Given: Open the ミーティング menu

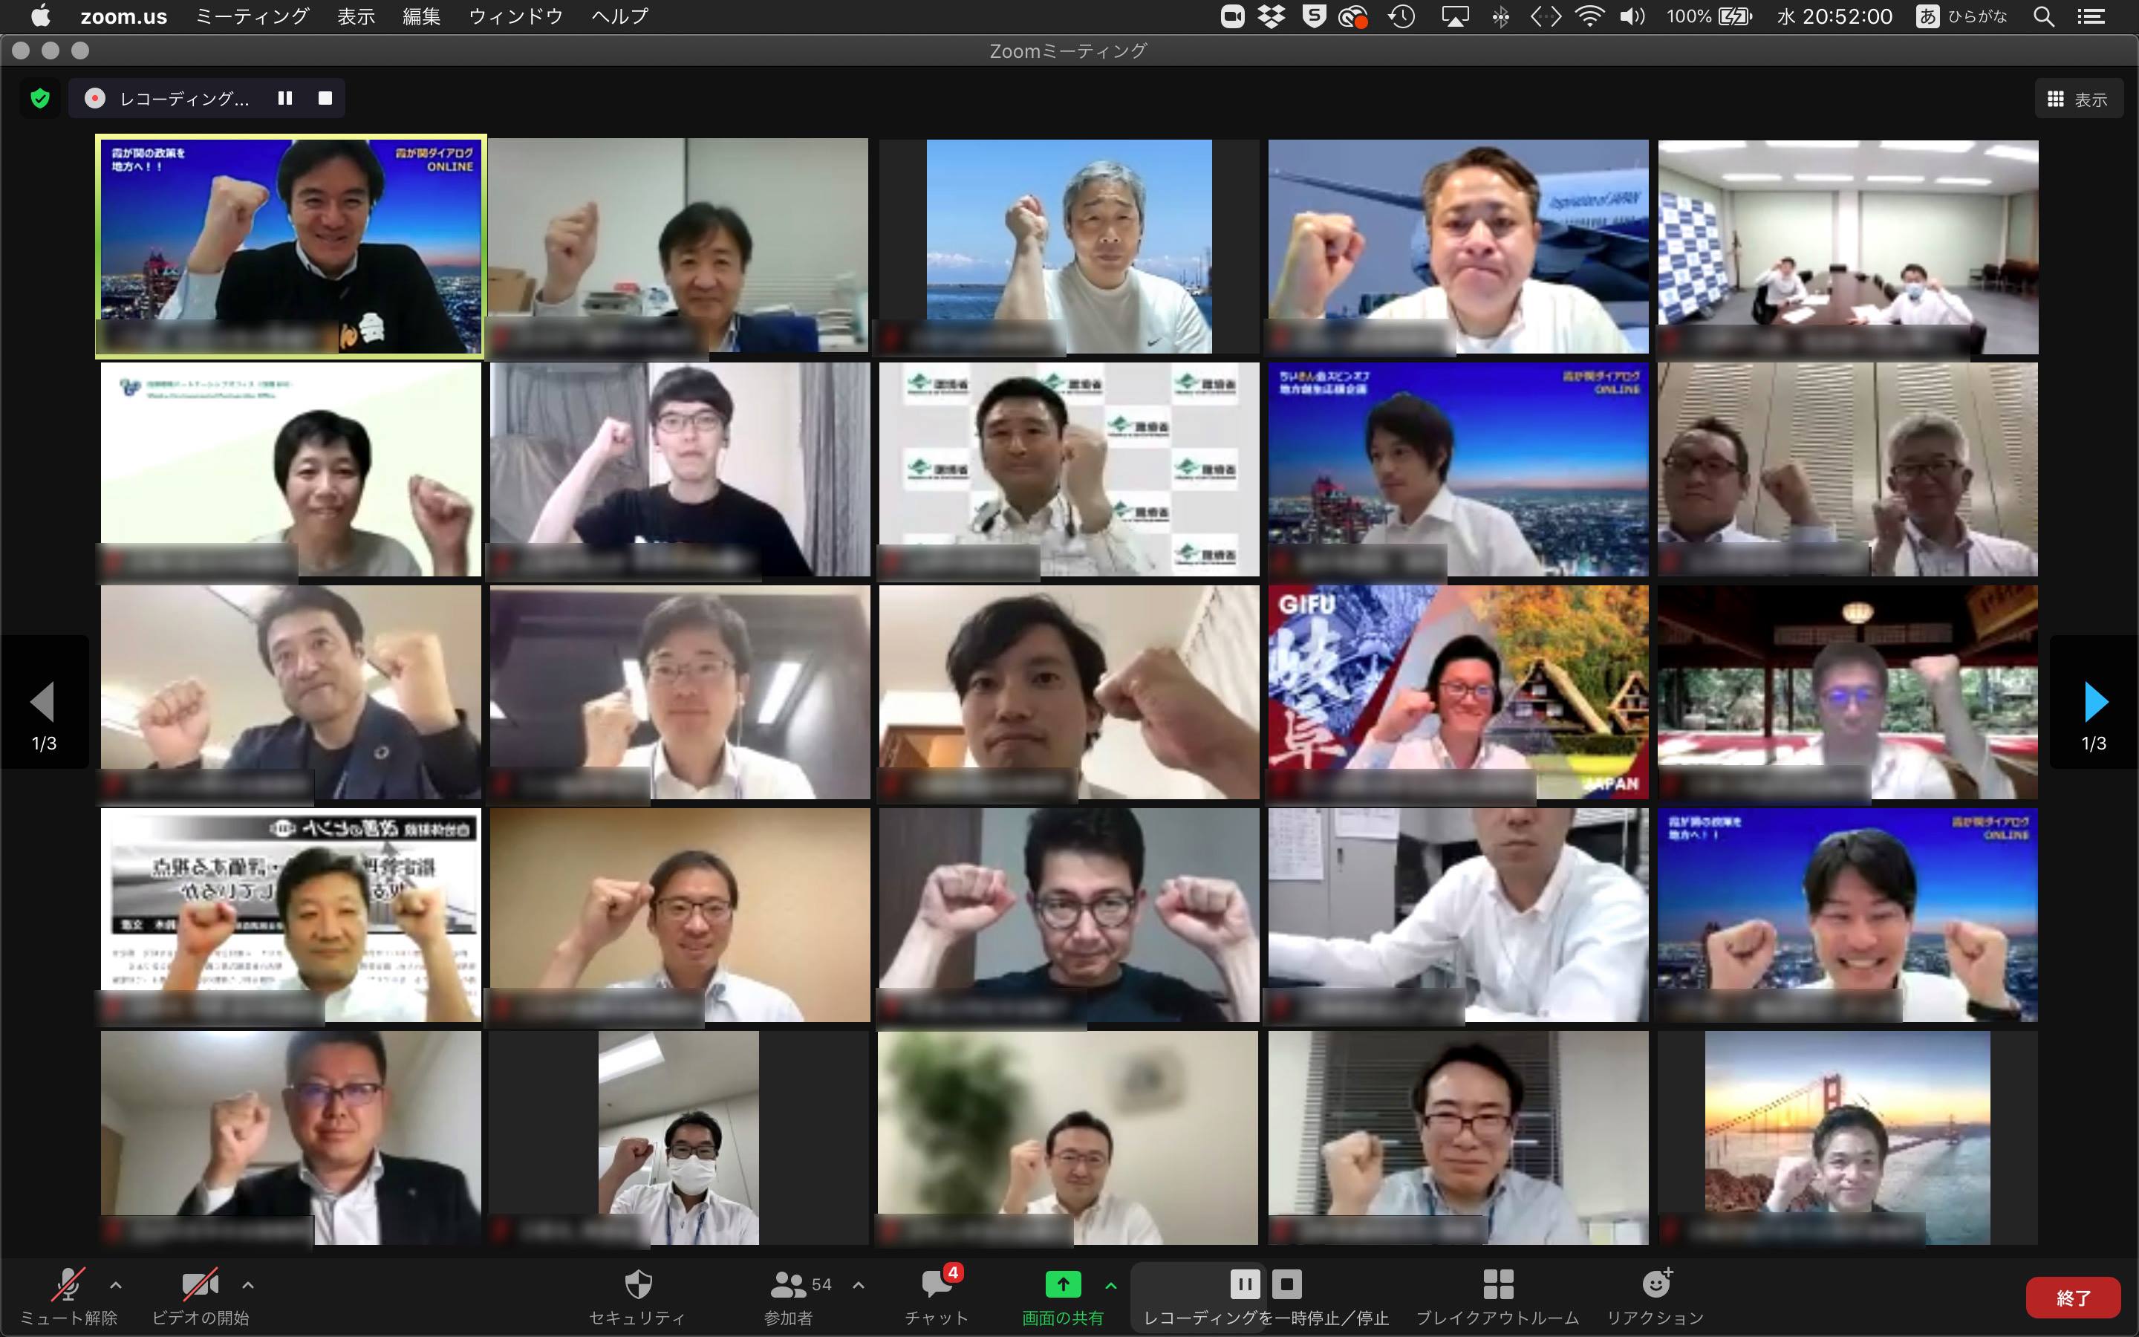Looking at the screenshot, I should [252, 16].
